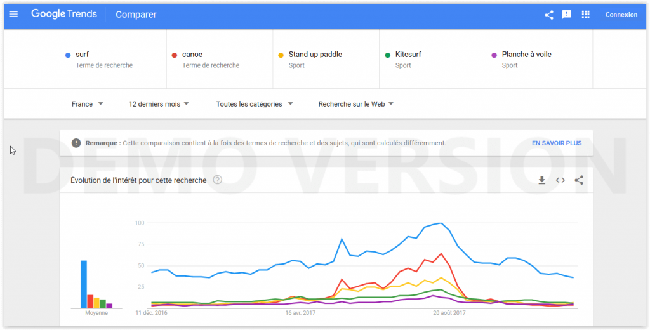Expand the 12 derniers mois dropdown
Image resolution: width=650 pixels, height=330 pixels.
click(x=159, y=104)
